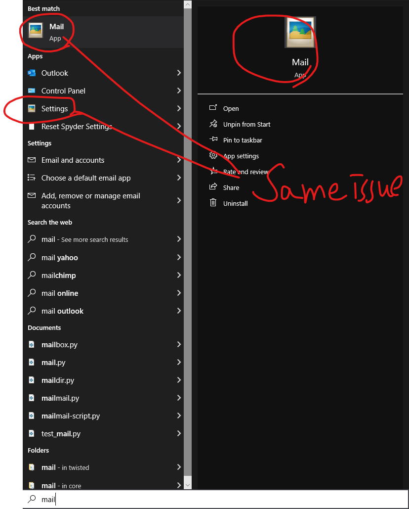This screenshot has width=409, height=509.
Task: Click the Python file icon for mailbox.py
Action: coord(32,344)
